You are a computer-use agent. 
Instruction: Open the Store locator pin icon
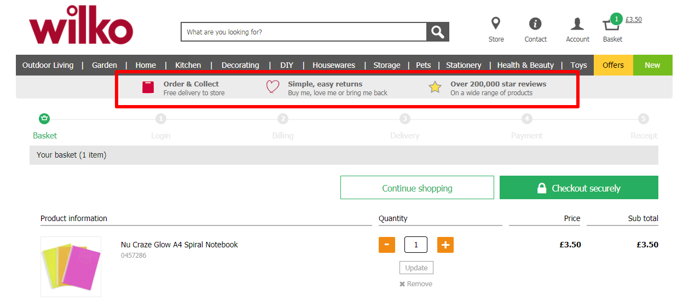tap(496, 23)
